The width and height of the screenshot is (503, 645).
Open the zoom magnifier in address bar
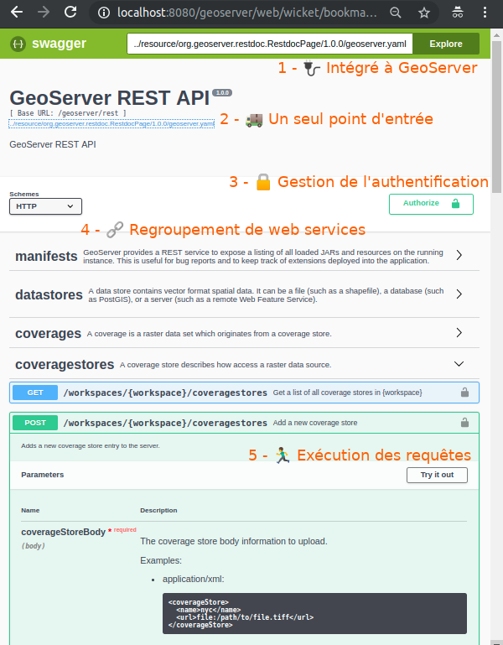tap(395, 13)
